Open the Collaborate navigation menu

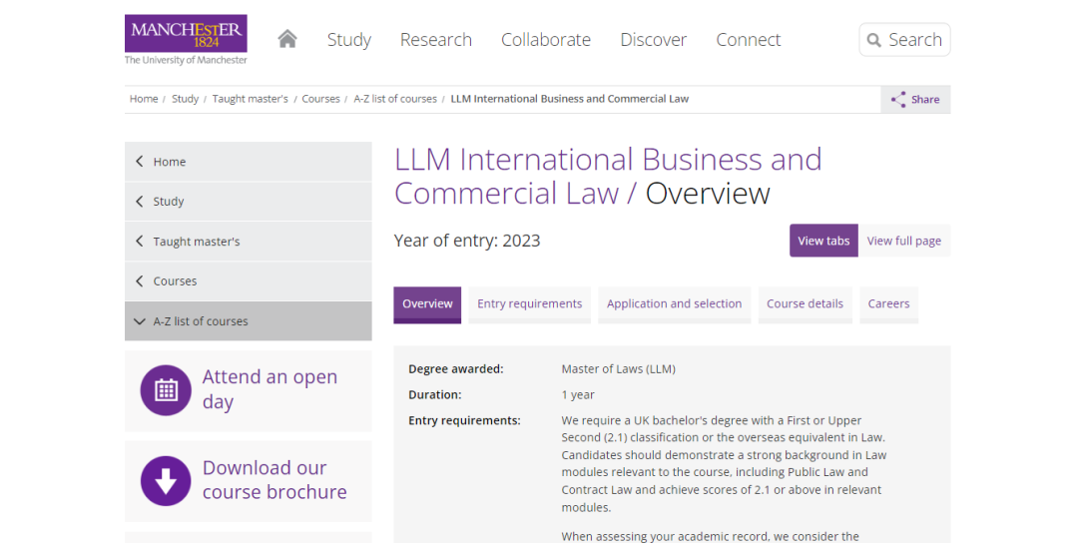click(545, 40)
